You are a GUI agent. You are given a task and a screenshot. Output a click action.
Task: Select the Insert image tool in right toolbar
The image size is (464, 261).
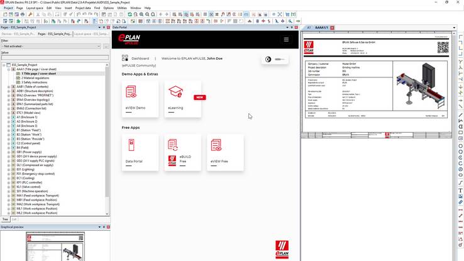(x=460, y=196)
